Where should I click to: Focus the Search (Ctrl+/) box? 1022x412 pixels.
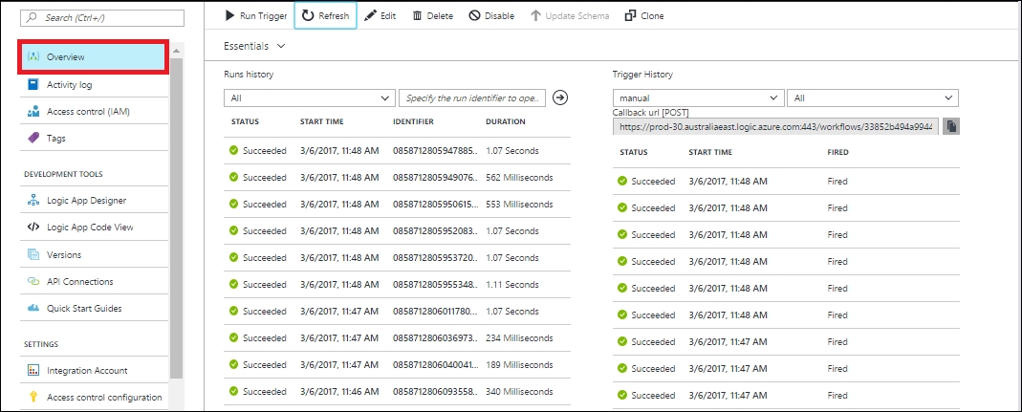pos(103,18)
